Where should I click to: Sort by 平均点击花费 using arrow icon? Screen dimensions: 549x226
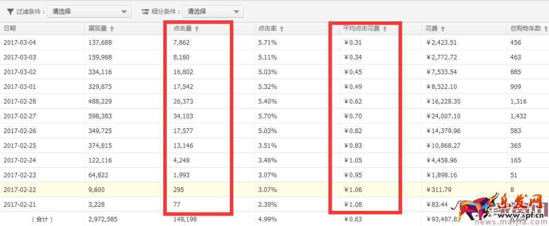coord(385,29)
